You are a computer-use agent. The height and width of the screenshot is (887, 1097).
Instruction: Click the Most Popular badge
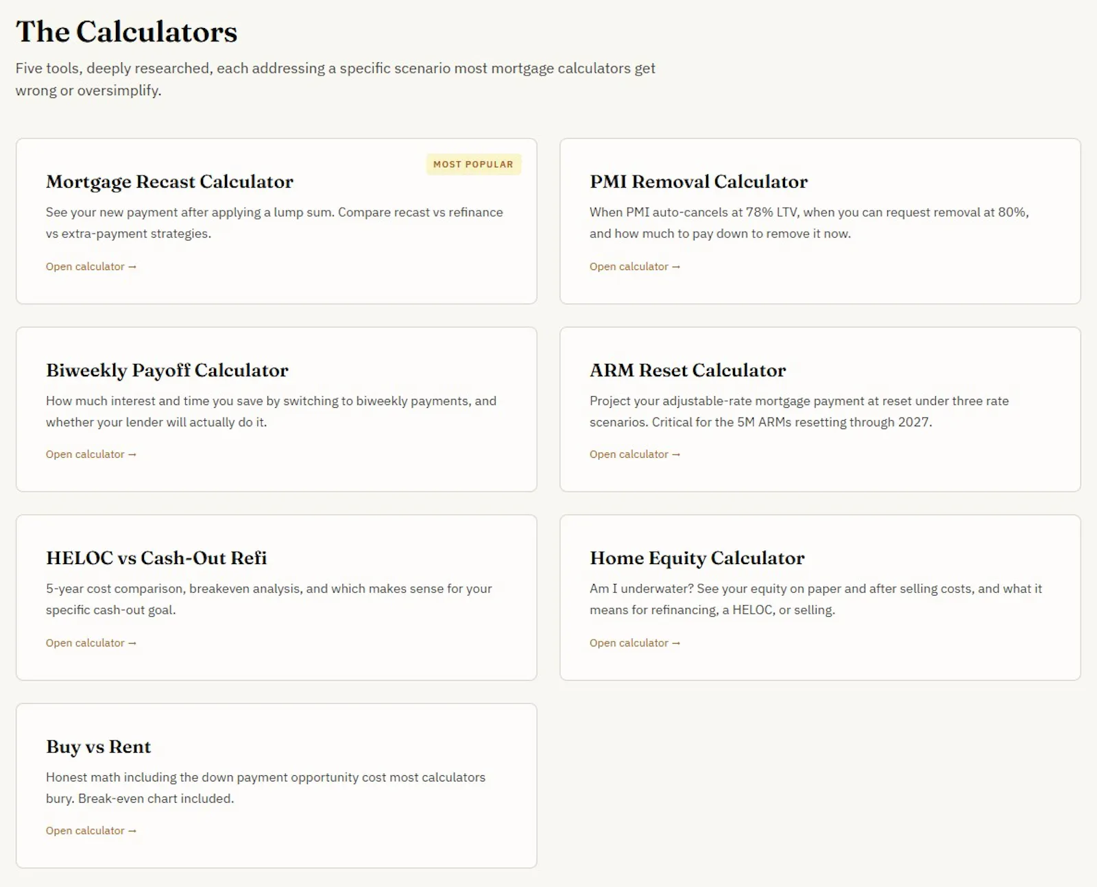[x=473, y=165]
